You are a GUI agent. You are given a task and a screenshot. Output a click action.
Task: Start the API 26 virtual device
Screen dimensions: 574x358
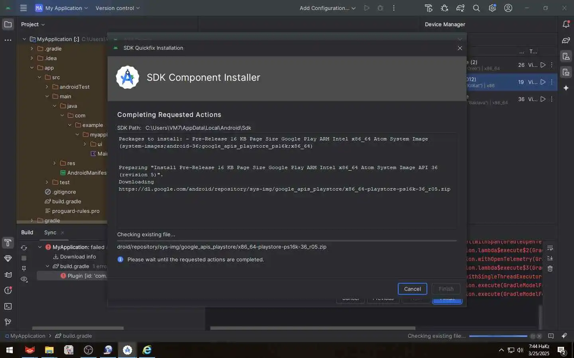pos(543,65)
